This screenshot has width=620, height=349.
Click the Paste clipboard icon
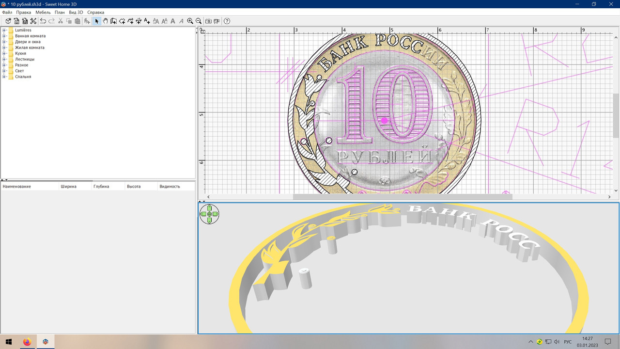click(77, 21)
